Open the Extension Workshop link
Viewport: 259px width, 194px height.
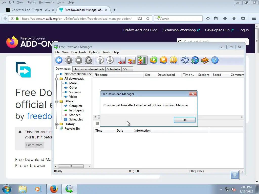point(181,30)
